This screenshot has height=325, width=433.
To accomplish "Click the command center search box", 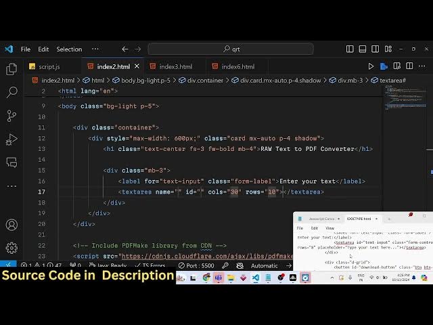I will pyautogui.click(x=231, y=49).
